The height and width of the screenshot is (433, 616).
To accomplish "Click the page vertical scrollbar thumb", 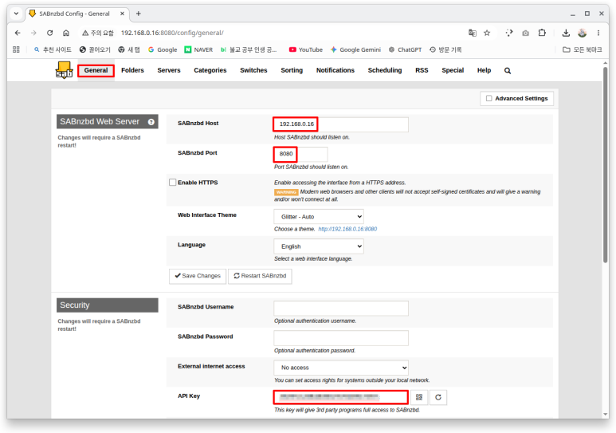I will [x=606, y=164].
